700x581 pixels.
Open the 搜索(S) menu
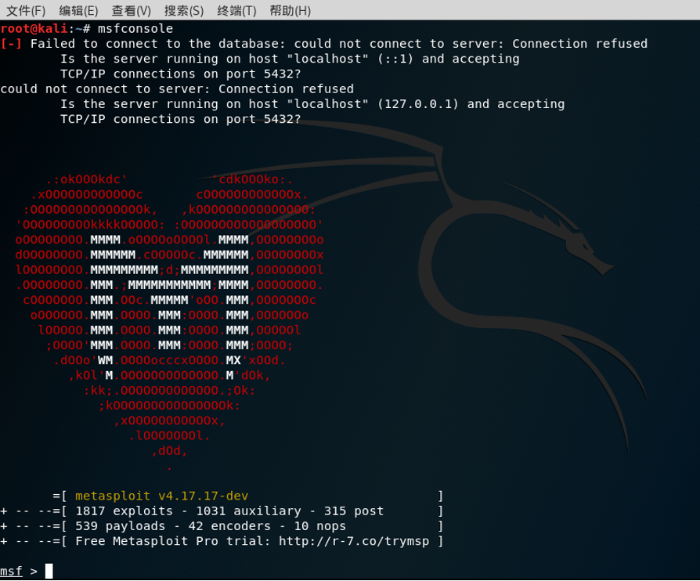[184, 10]
